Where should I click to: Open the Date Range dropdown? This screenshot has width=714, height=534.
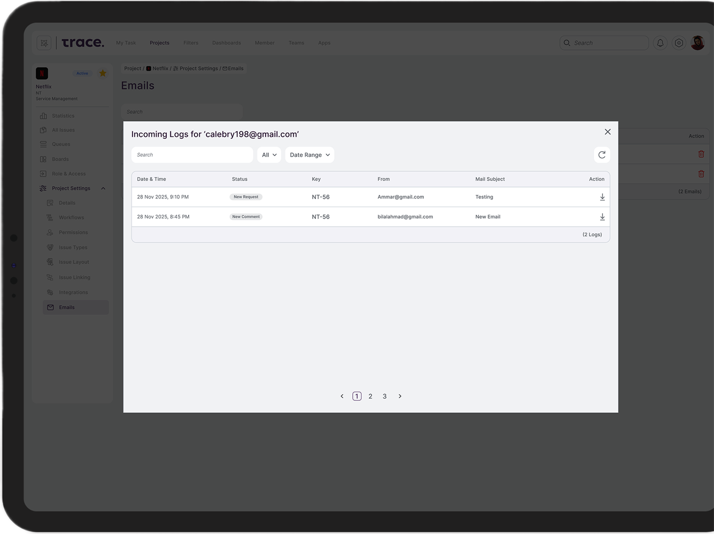[310, 155]
